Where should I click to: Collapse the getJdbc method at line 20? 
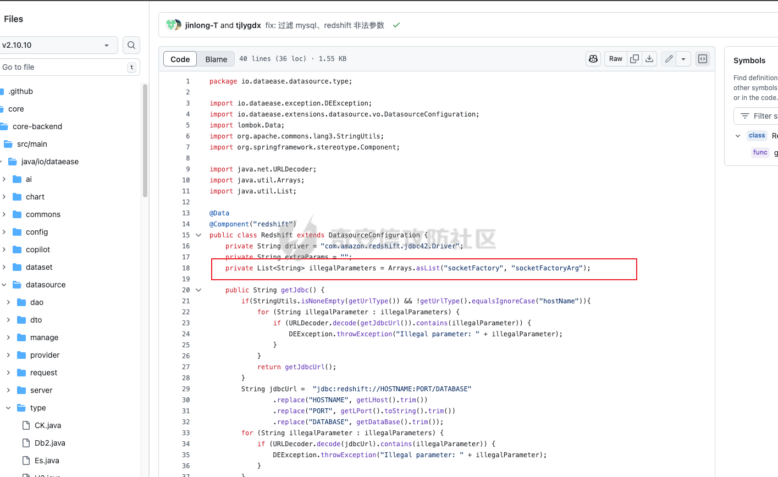198,290
